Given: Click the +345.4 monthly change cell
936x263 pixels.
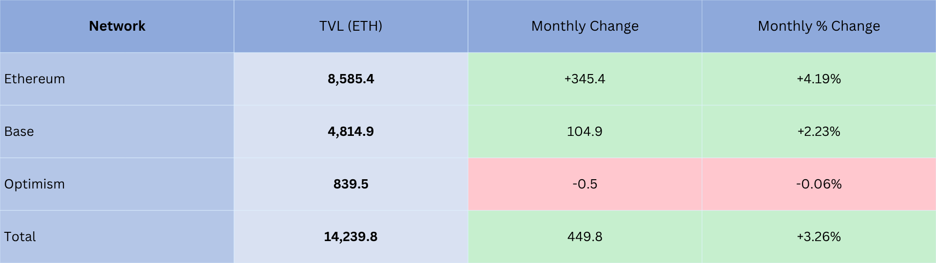Looking at the screenshot, I should [x=585, y=79].
